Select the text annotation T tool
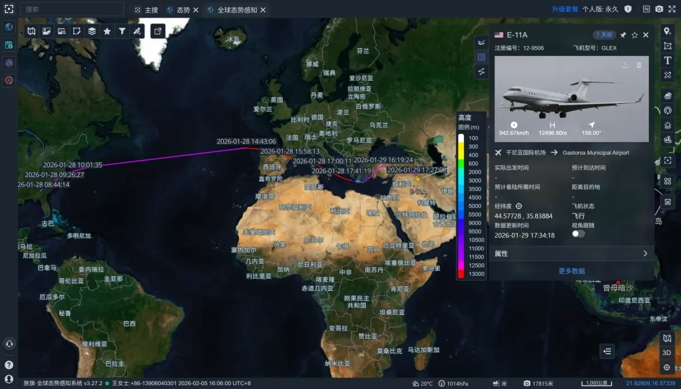The width and height of the screenshot is (681, 389). click(668, 60)
